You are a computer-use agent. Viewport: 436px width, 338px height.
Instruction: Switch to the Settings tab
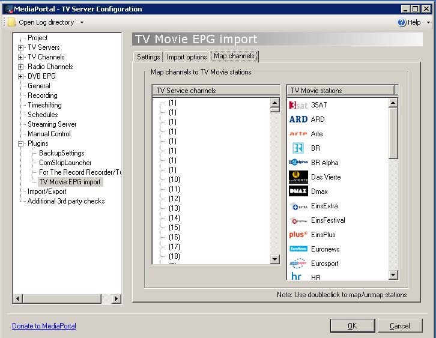pyautogui.click(x=148, y=57)
